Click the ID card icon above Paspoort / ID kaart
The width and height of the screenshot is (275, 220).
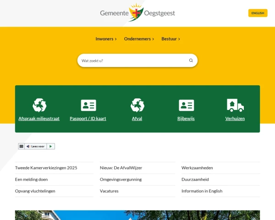[88, 105]
